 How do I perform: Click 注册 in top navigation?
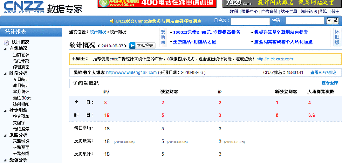click(x=234, y=12)
